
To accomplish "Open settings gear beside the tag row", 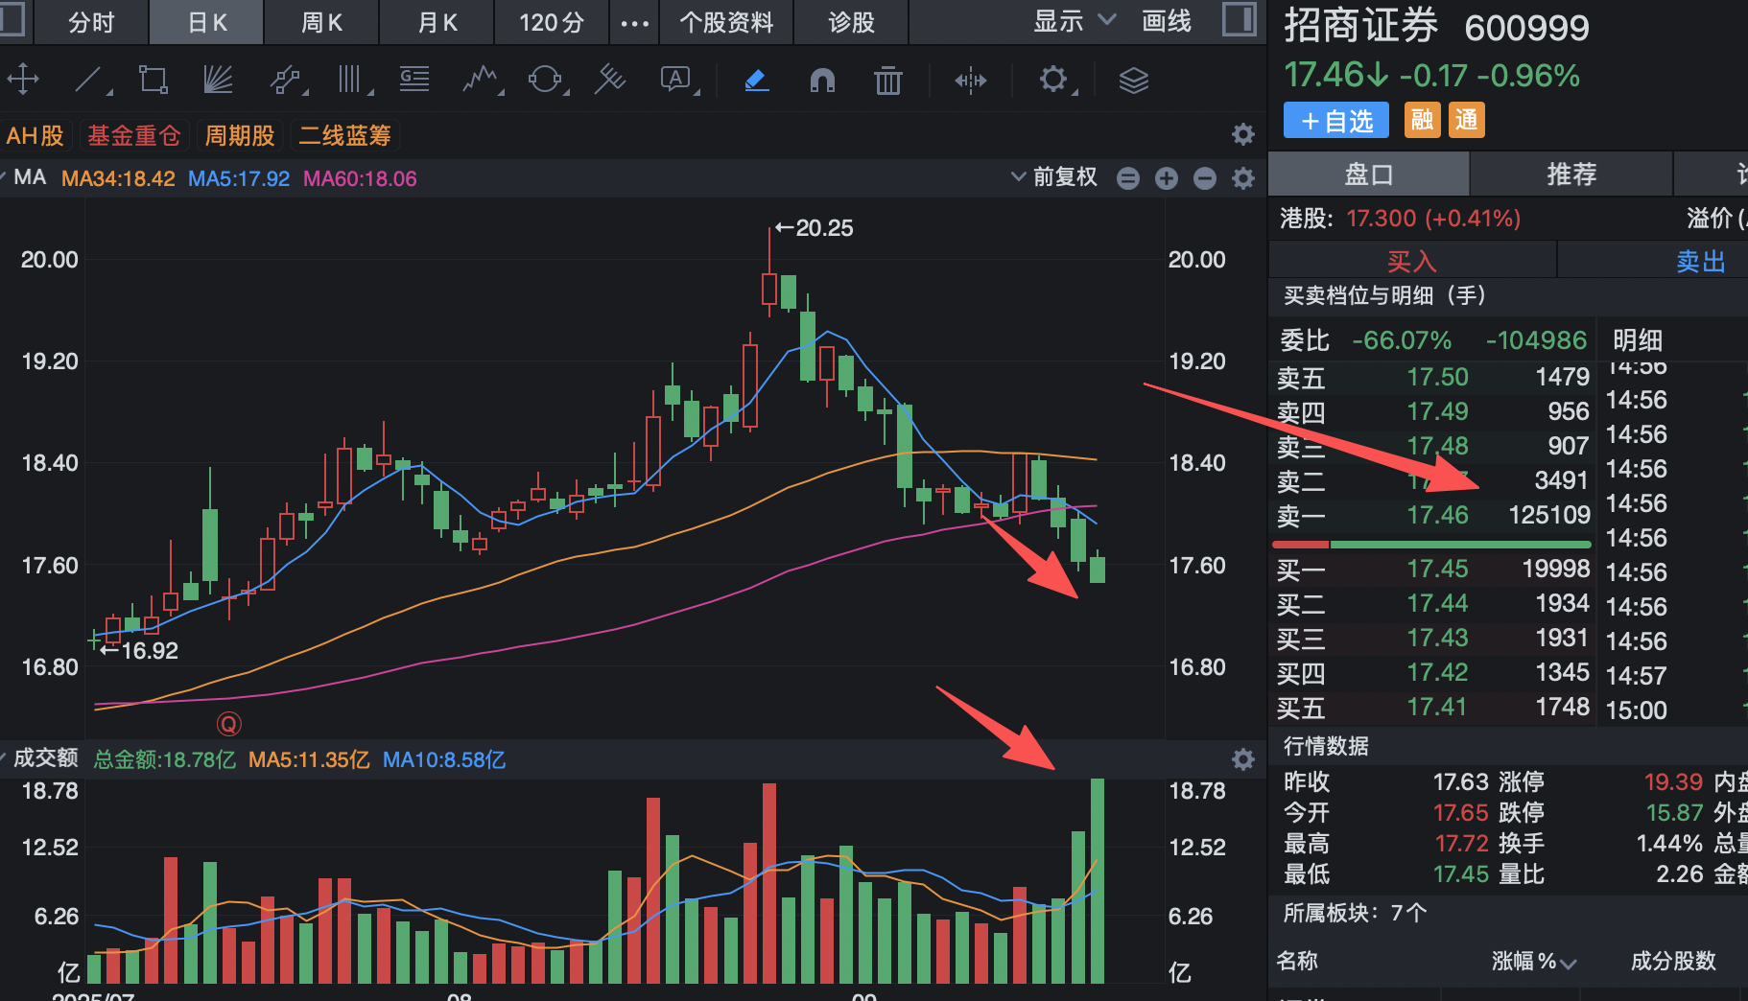I will (1243, 134).
